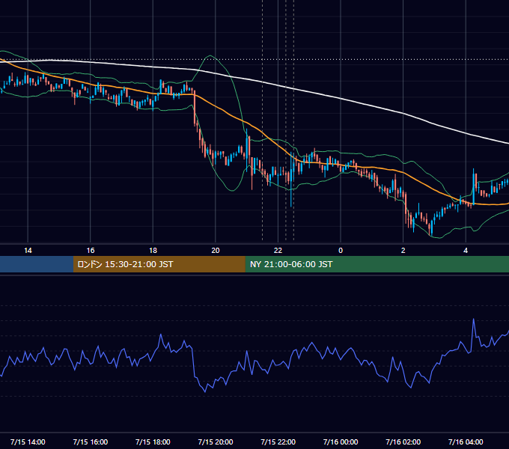Viewport: 509px width, 449px height.
Task: Click time axis label 2
Action: pos(403,251)
